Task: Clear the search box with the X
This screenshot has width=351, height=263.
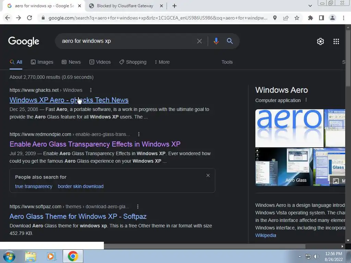Action: pyautogui.click(x=199, y=41)
